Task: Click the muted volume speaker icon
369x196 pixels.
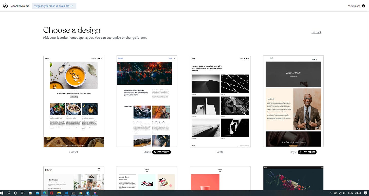Action: click(345, 193)
